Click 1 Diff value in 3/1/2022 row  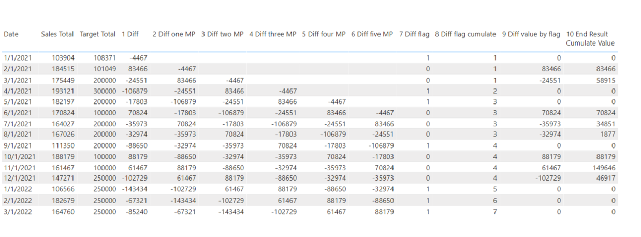point(137,211)
